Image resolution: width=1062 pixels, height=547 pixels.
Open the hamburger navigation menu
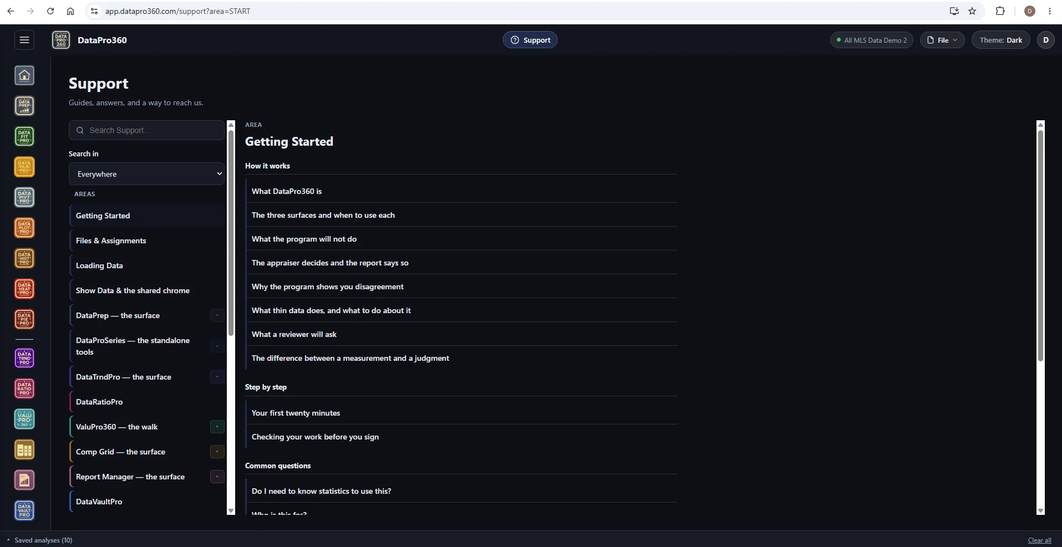[24, 40]
